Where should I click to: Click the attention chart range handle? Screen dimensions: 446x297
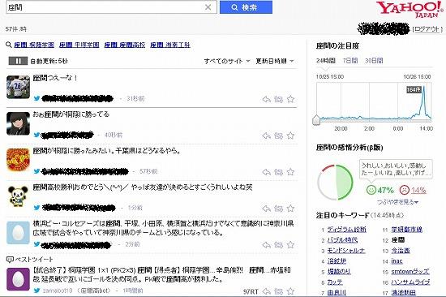click(316, 120)
